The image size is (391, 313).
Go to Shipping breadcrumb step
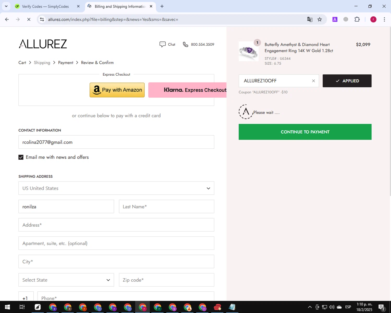(x=42, y=63)
